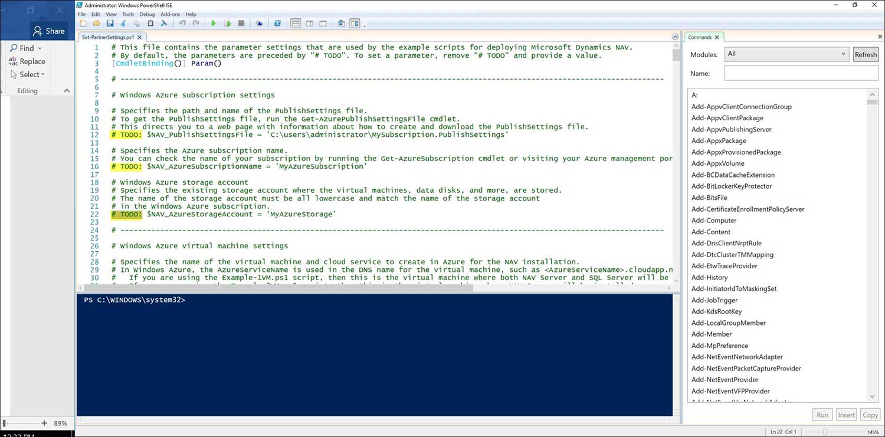The height and width of the screenshot is (437, 885).
Task: Save the current script
Action: point(110,23)
